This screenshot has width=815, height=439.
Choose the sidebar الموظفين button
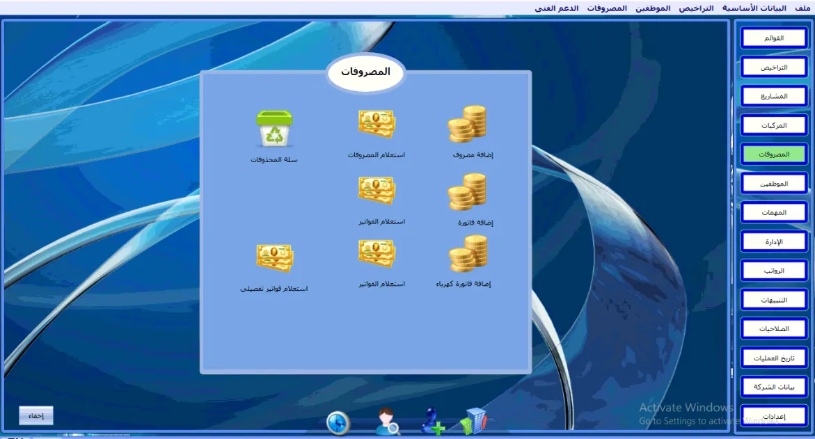774,184
